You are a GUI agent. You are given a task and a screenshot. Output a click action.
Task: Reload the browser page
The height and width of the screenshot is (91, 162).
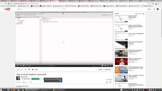[6, 4]
